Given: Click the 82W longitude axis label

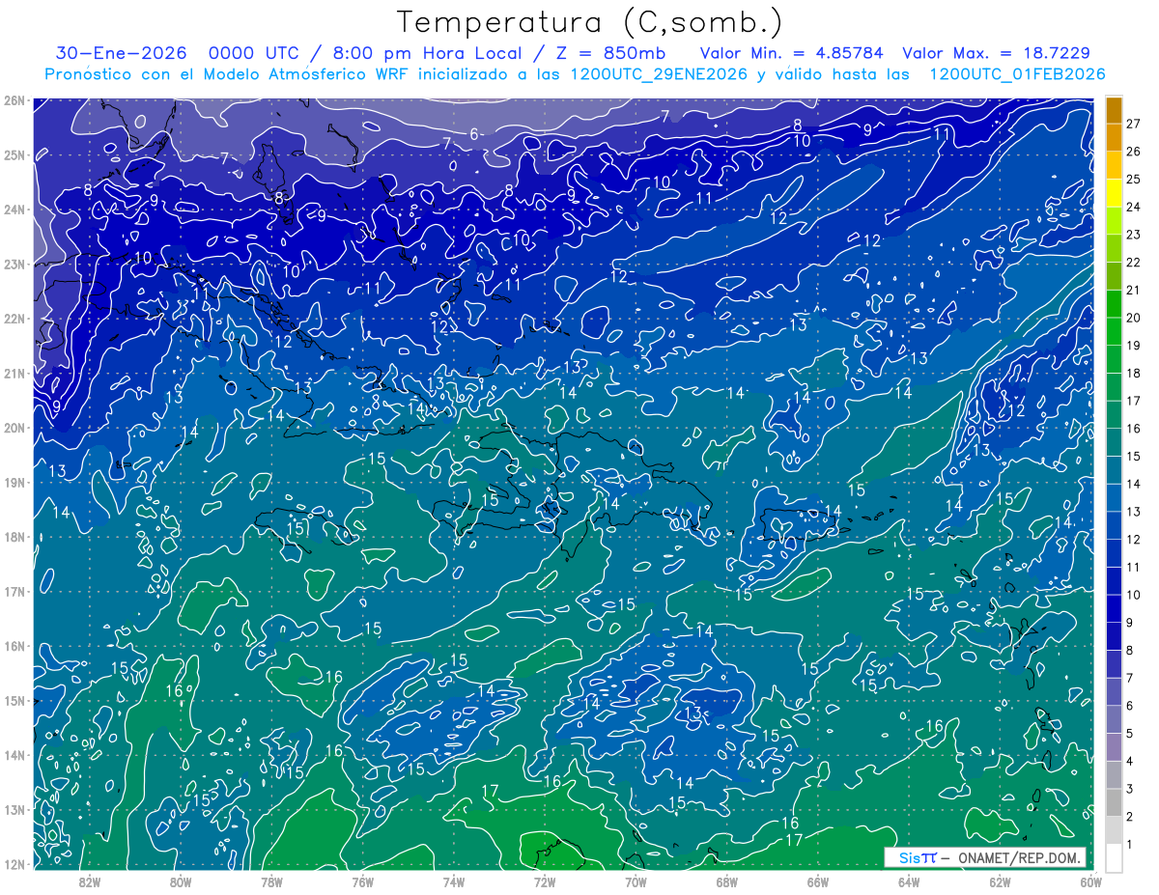Looking at the screenshot, I should 89,881.
